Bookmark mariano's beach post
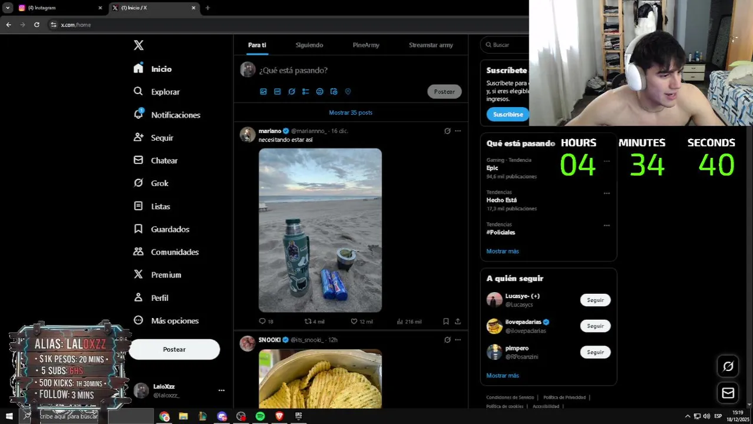The height and width of the screenshot is (424, 753). (x=446, y=321)
